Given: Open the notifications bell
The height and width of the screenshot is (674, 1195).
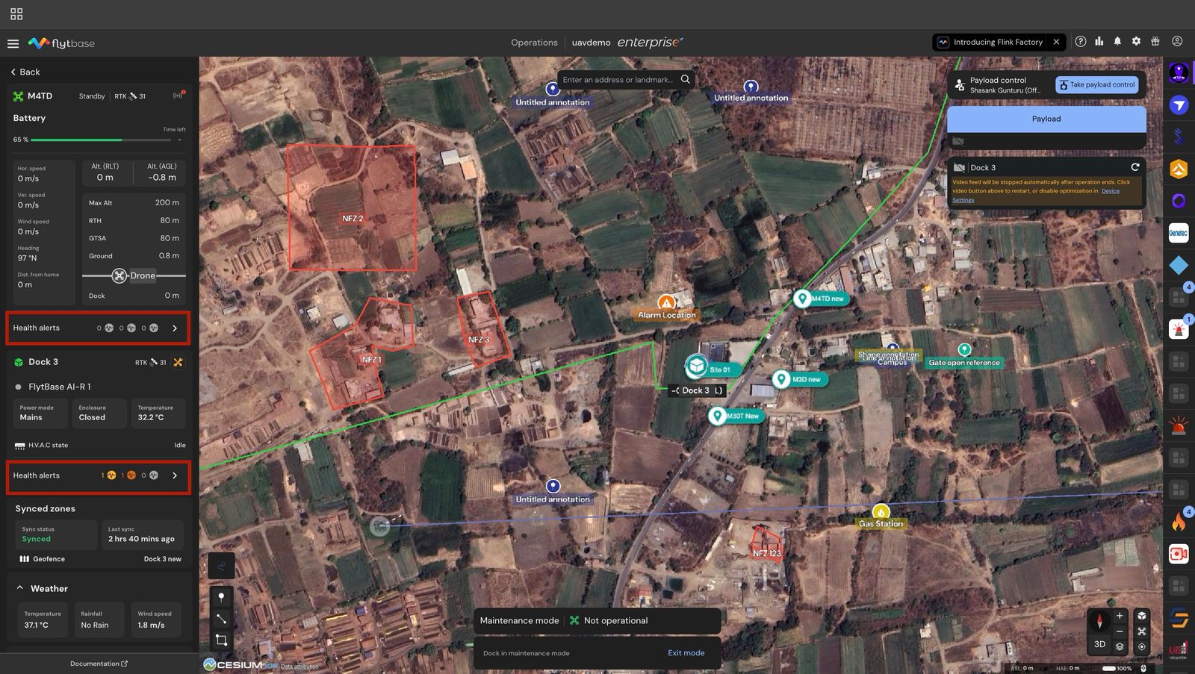Looking at the screenshot, I should 1117,42.
